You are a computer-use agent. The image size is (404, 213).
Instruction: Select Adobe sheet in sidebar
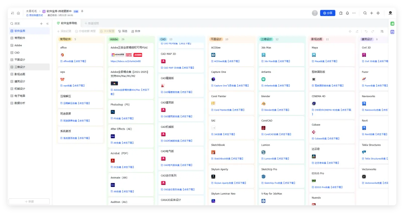(x=29, y=45)
